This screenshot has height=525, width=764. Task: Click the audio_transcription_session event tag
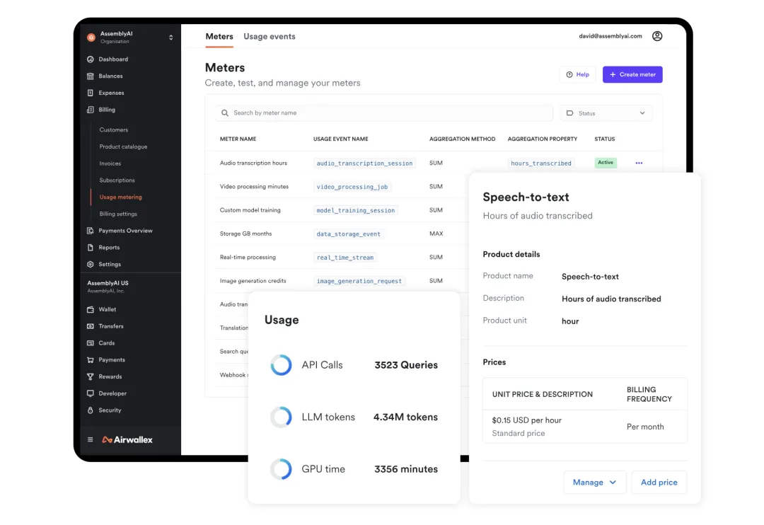[364, 163]
